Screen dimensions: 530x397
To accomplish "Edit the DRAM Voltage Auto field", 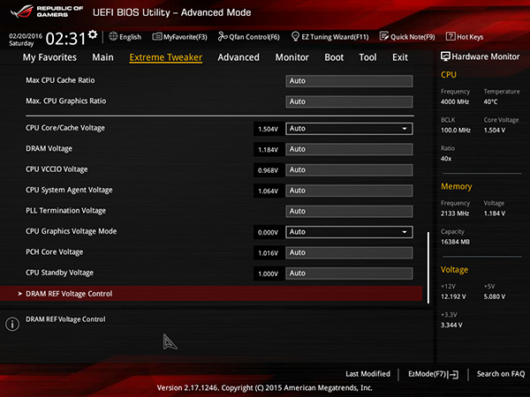I will coord(349,149).
